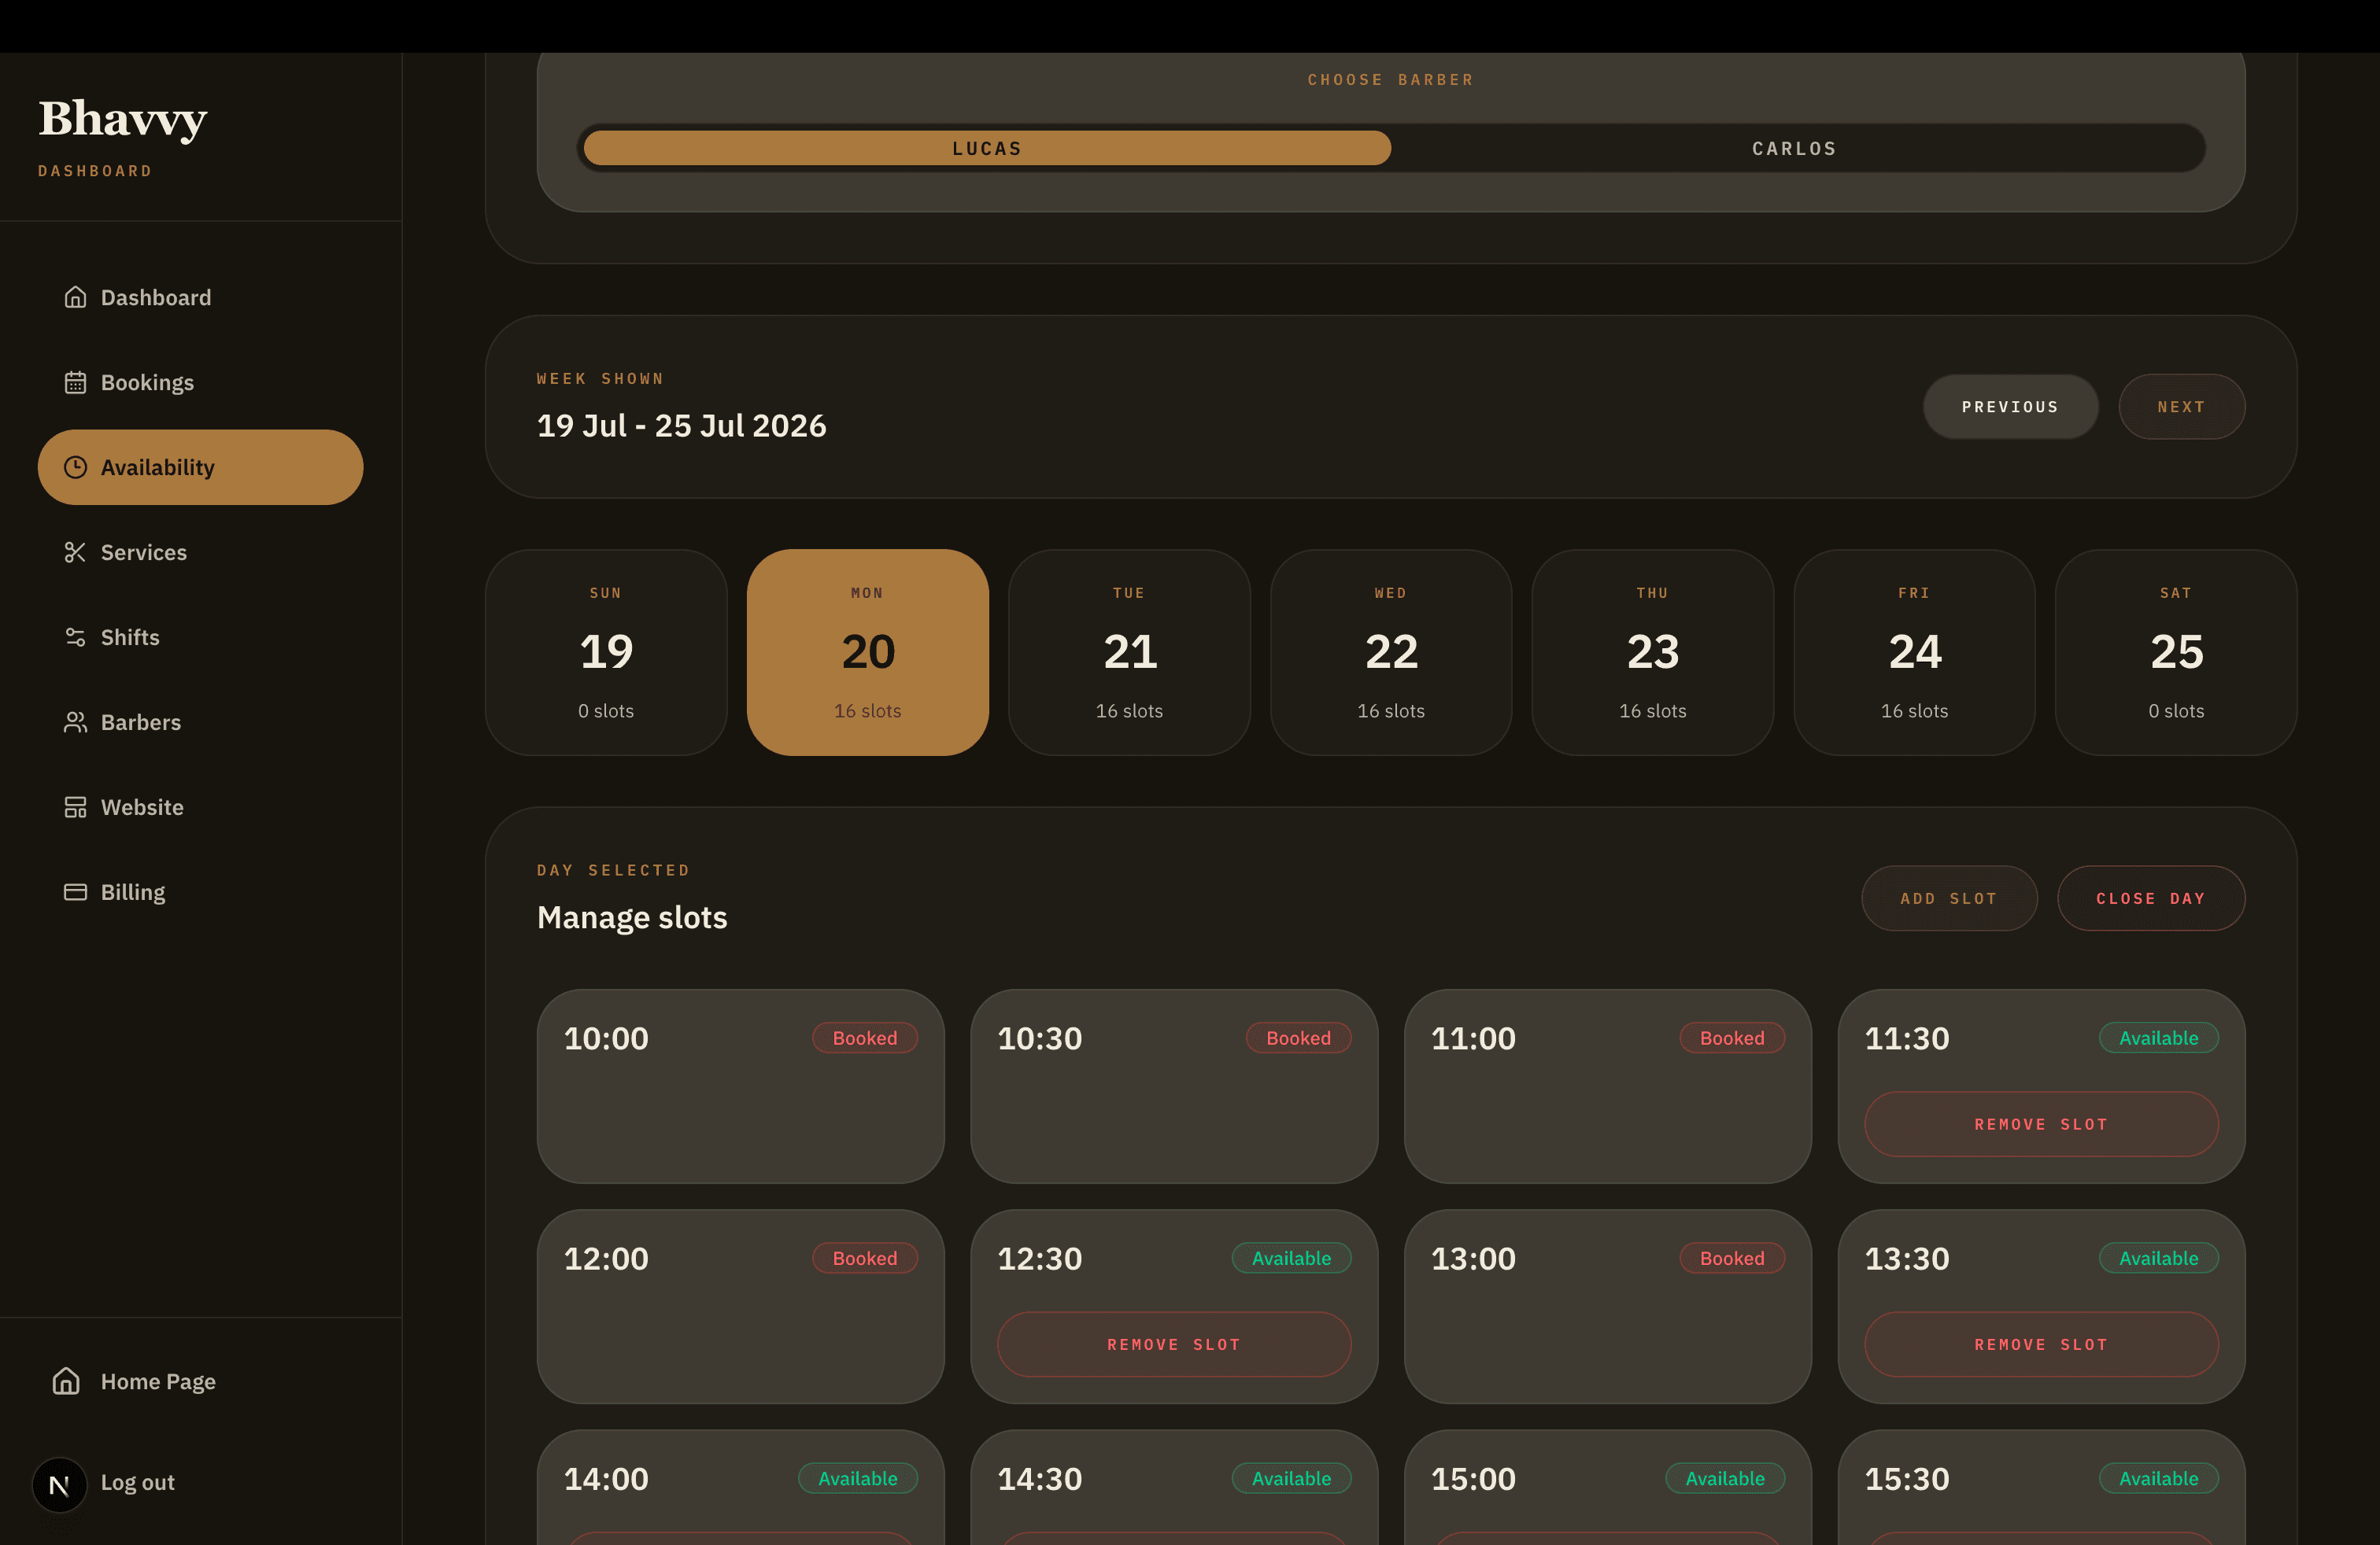Remove the 13:30 slot

pos(2041,1344)
